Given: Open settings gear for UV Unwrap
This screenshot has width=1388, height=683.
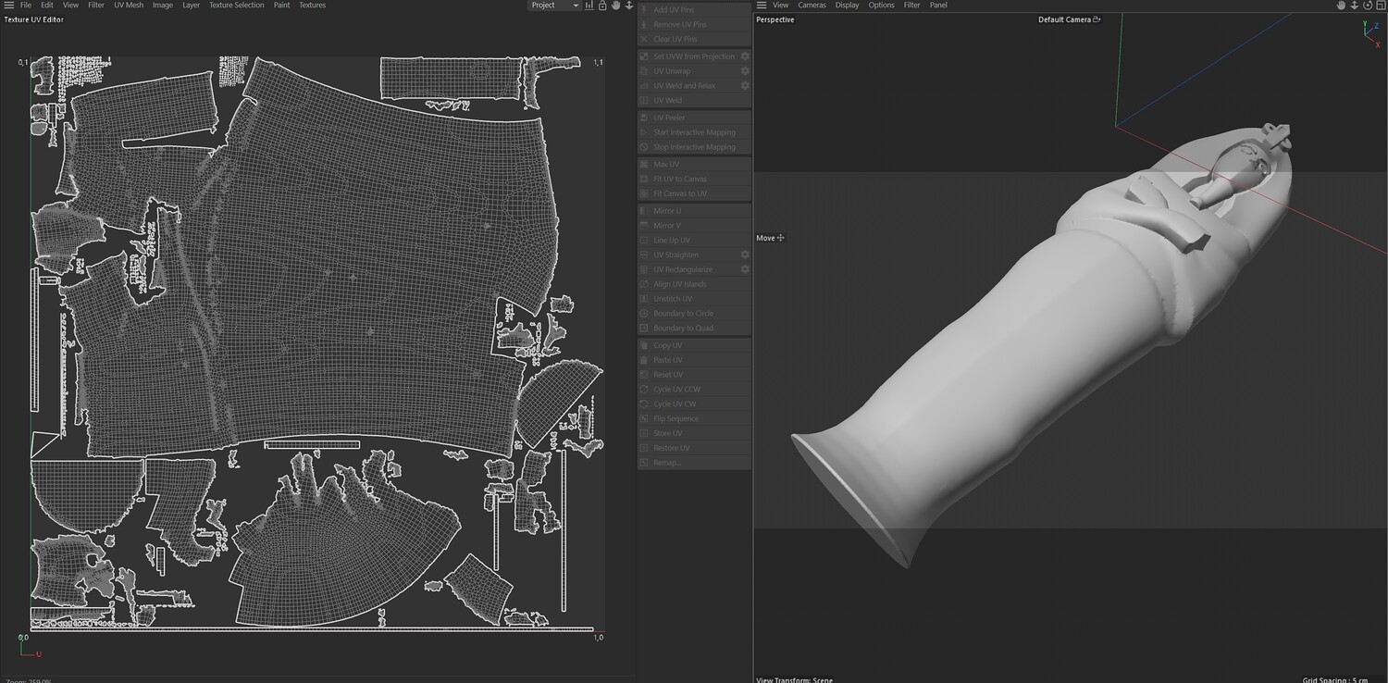Looking at the screenshot, I should pos(745,71).
